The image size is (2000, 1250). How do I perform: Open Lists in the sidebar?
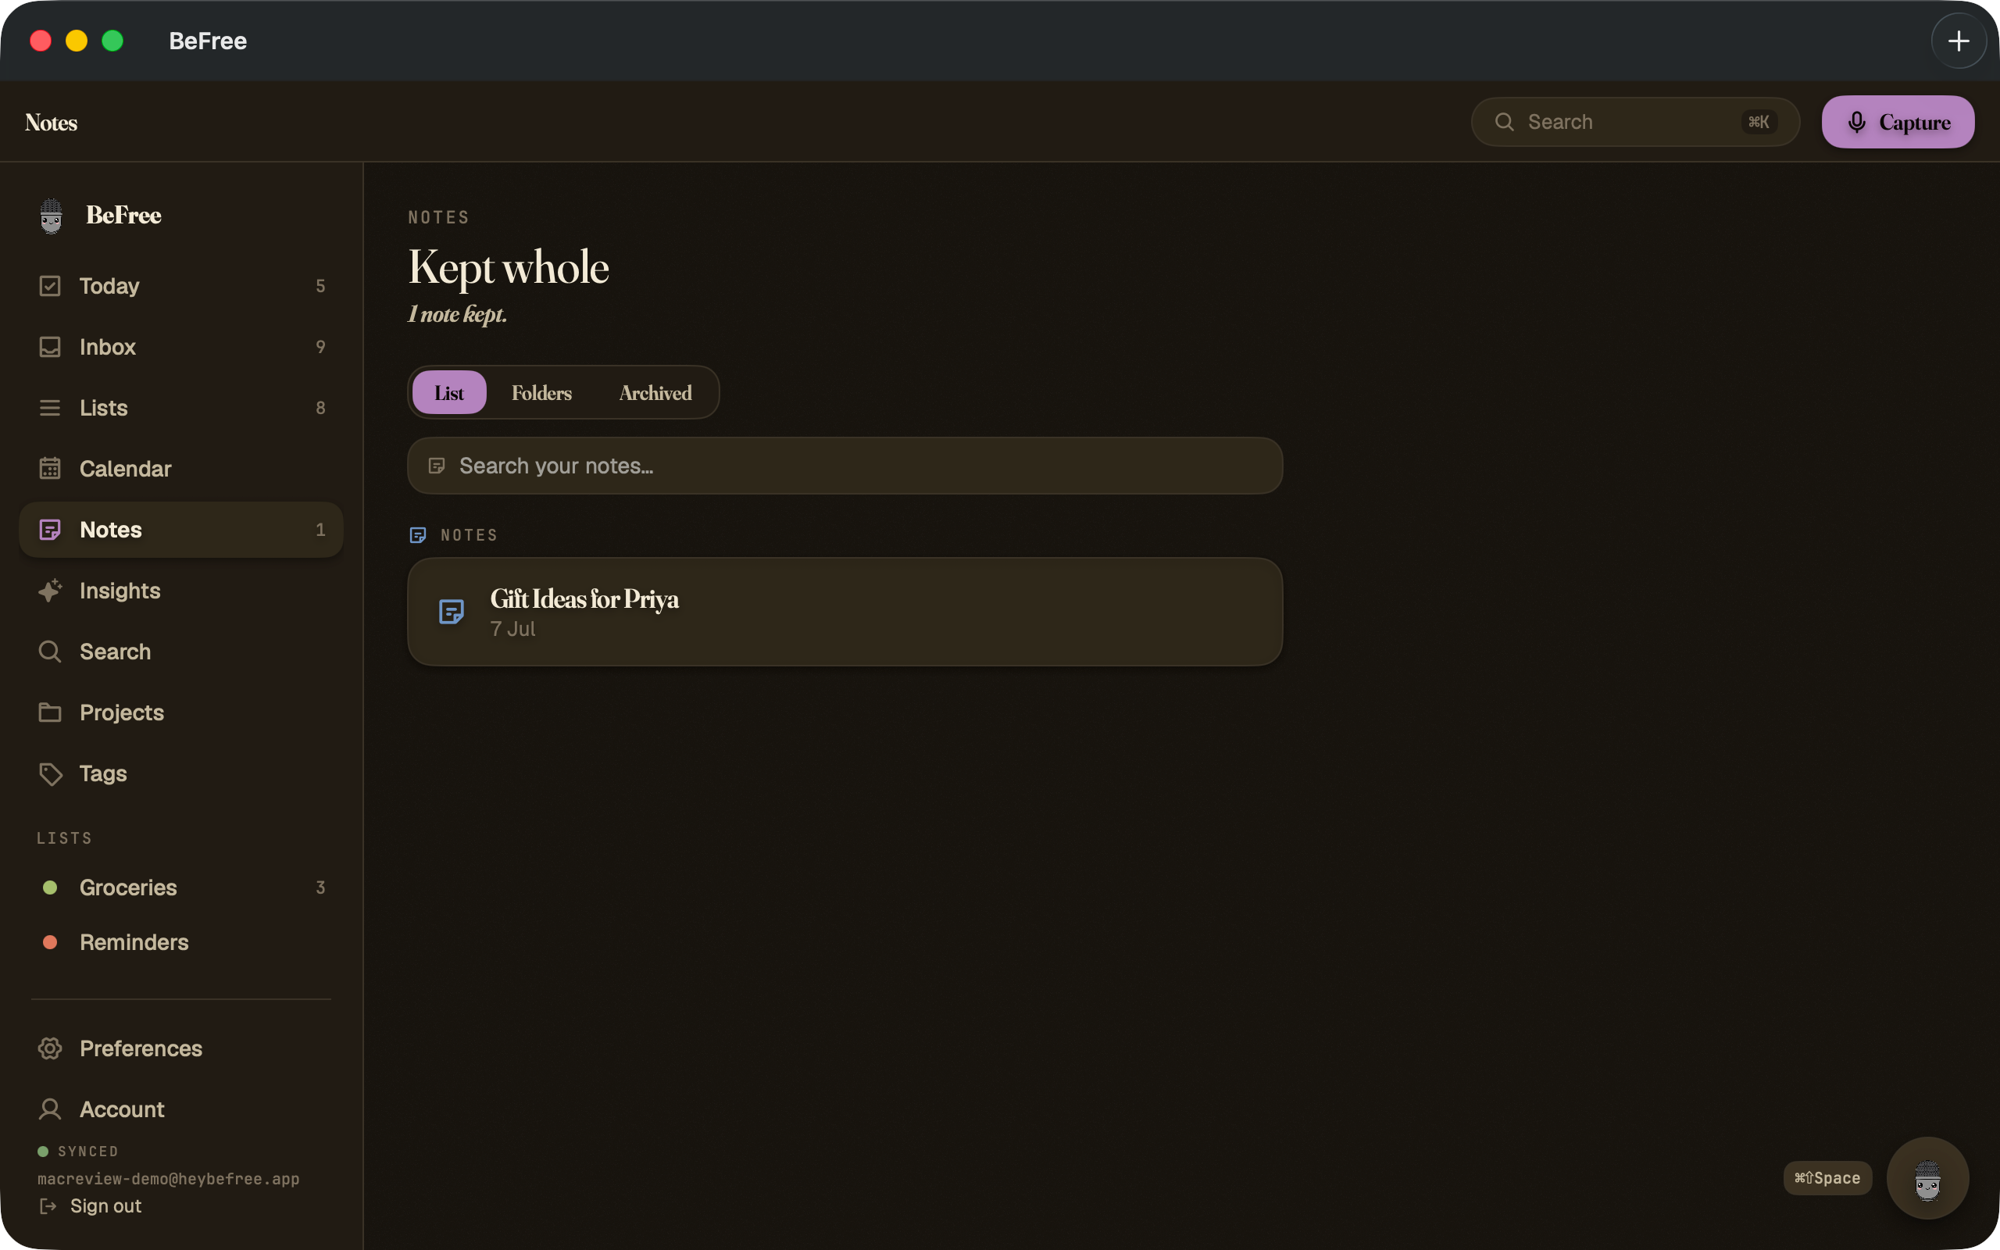pos(181,409)
